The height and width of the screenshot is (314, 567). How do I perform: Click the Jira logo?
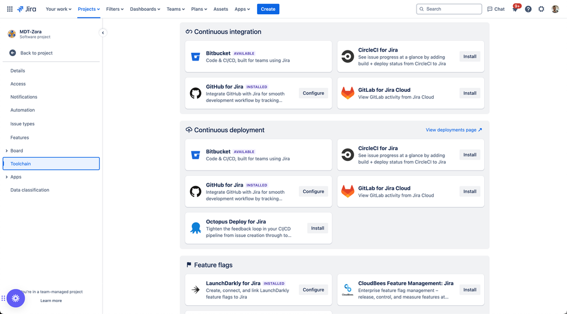coord(27,9)
